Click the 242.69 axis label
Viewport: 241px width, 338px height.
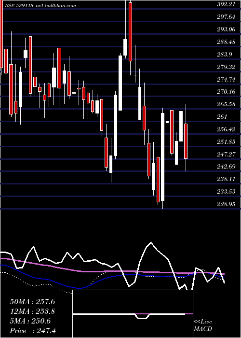(x=226, y=167)
